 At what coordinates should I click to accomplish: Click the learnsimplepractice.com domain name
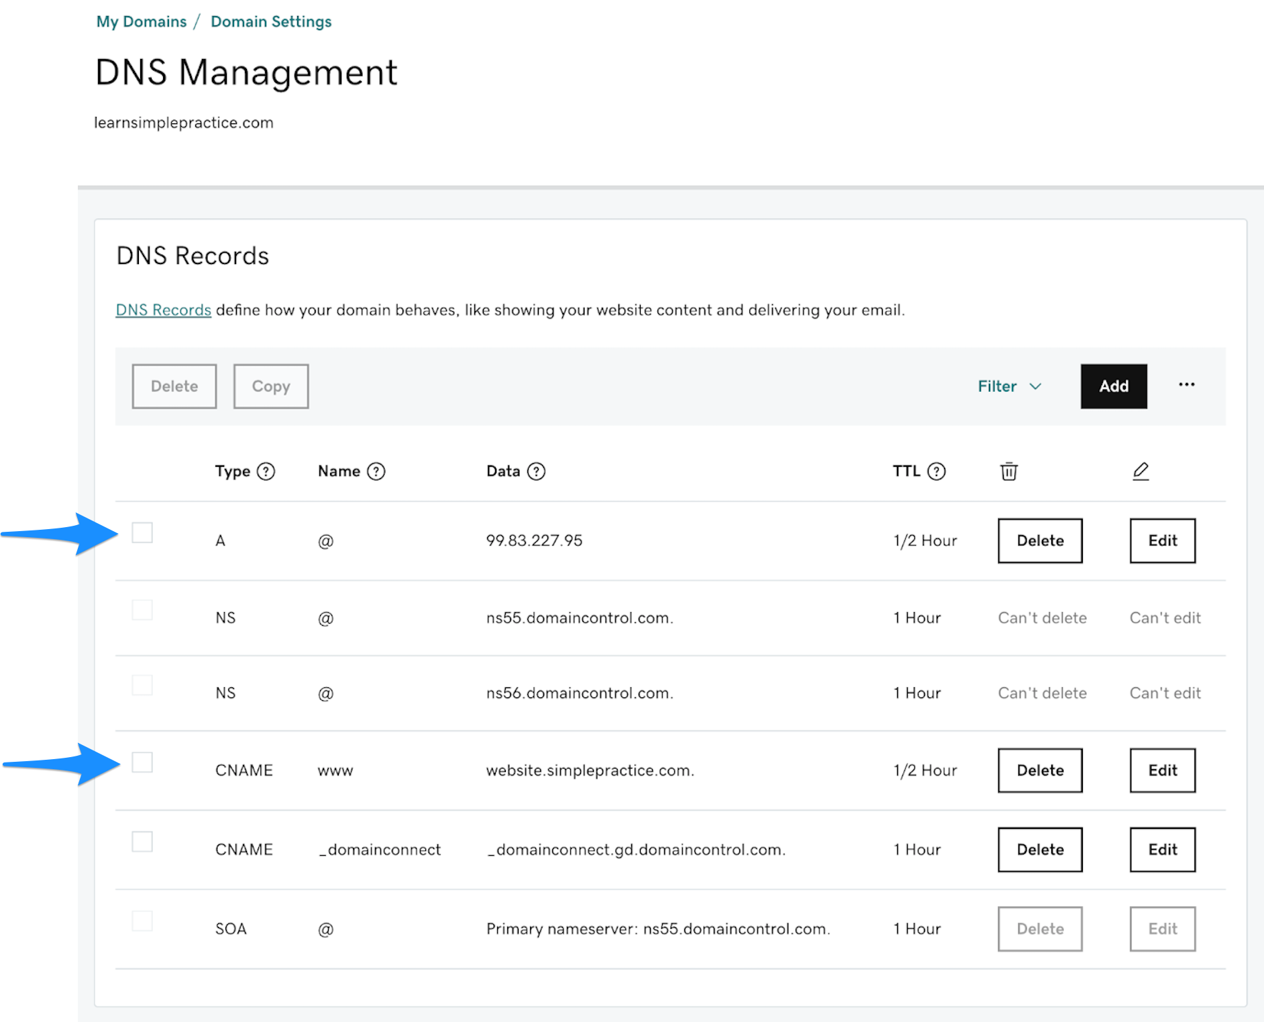(184, 123)
